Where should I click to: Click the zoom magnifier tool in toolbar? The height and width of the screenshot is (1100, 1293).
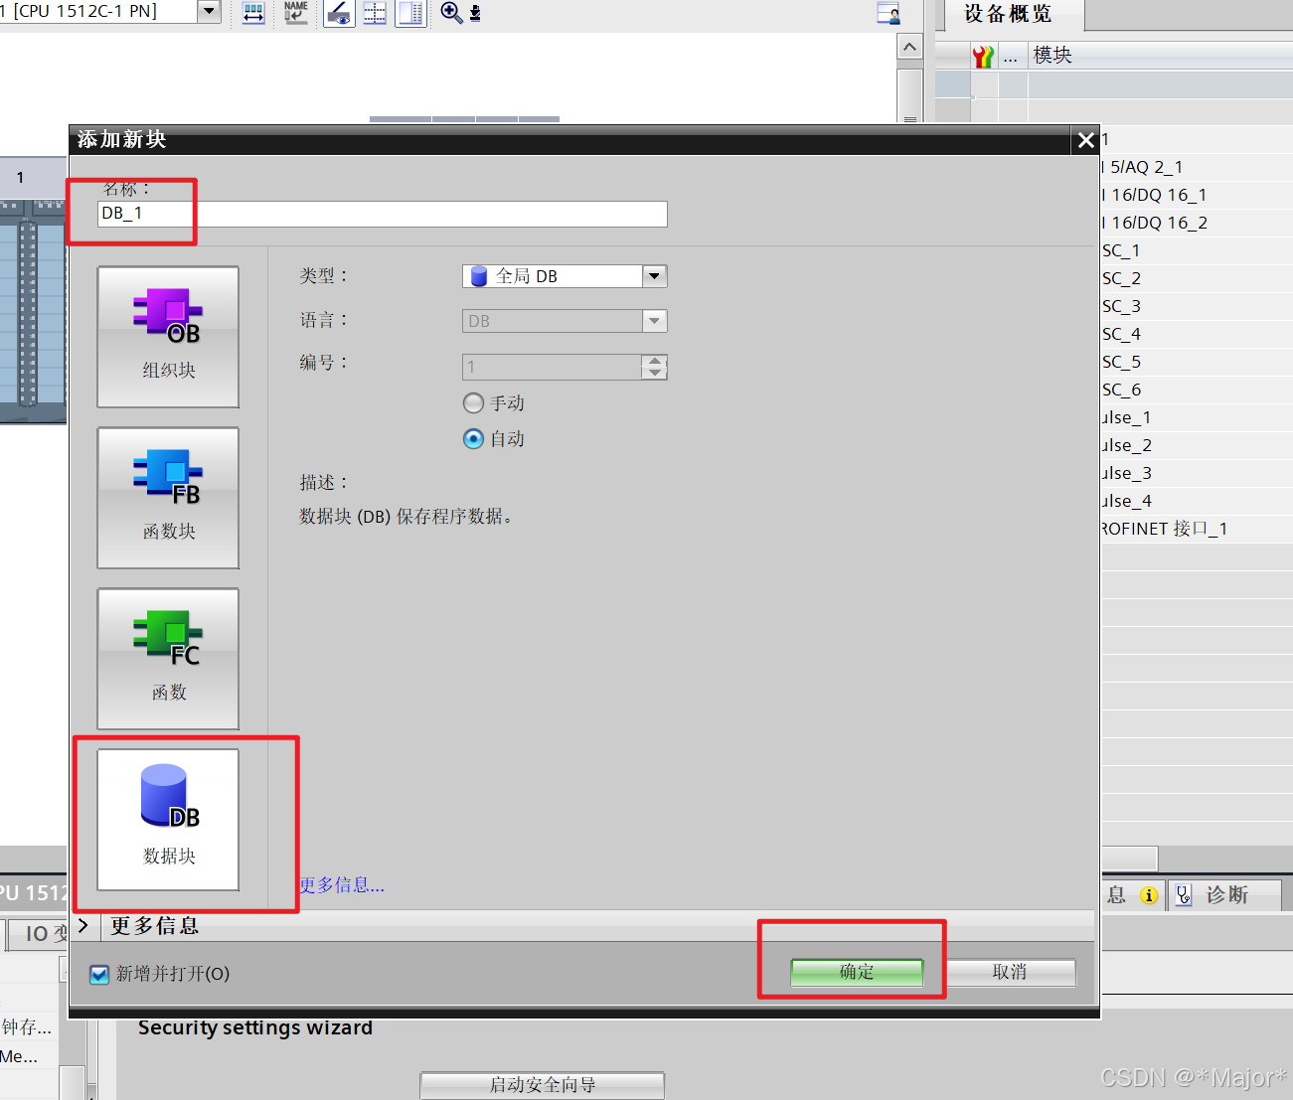pos(450,13)
